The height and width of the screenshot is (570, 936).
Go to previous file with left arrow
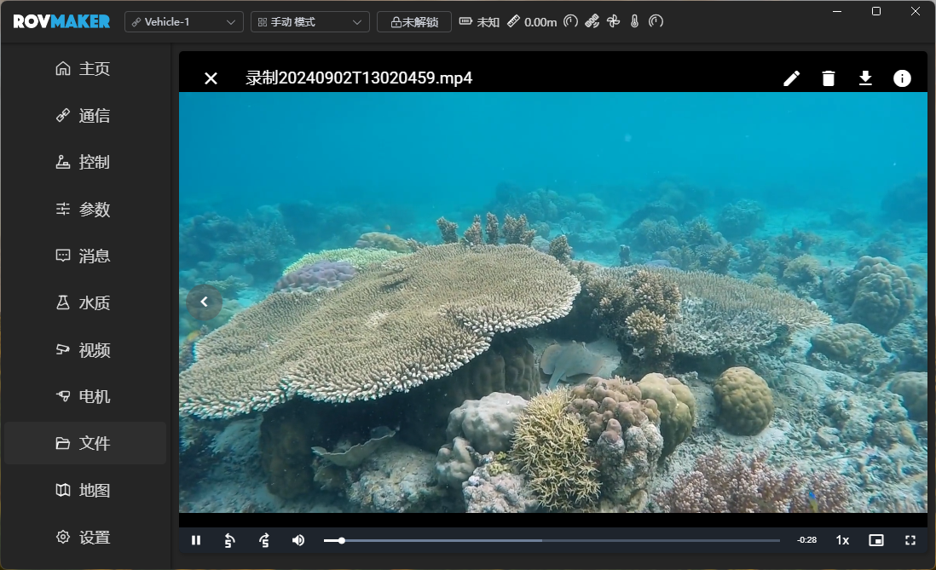point(205,302)
